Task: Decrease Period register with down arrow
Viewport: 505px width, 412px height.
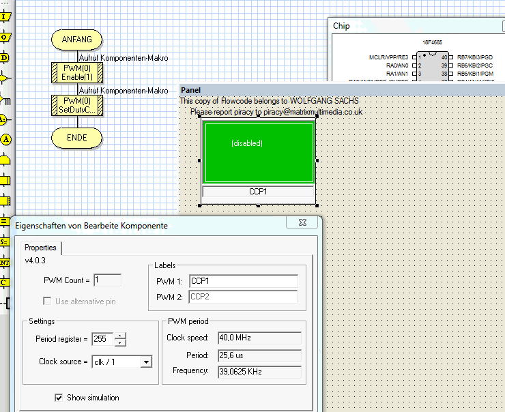Action: 120,343
